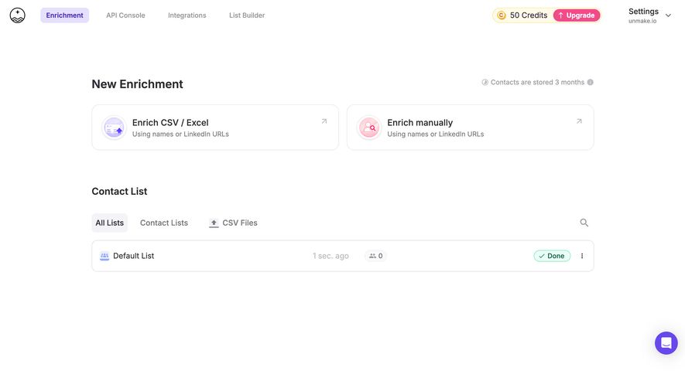
Task: Select the Contact Lists filter tab
Action: (164, 223)
